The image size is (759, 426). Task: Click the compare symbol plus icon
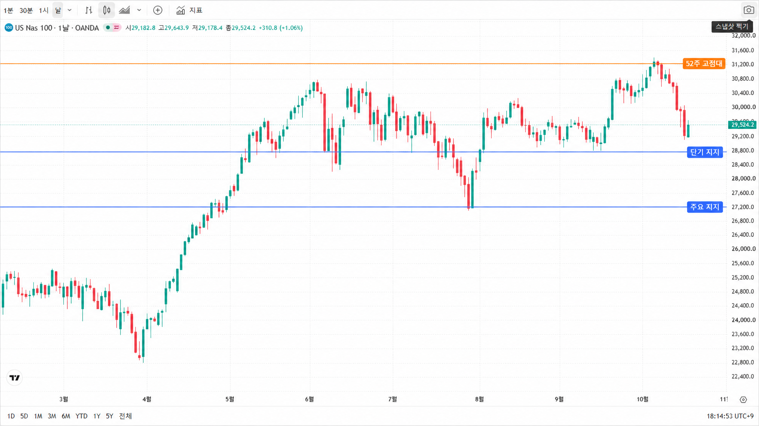pyautogui.click(x=158, y=11)
